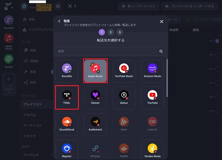Select TIDAL as transfer destination
The width and height of the screenshot is (222, 160).
coord(67,98)
